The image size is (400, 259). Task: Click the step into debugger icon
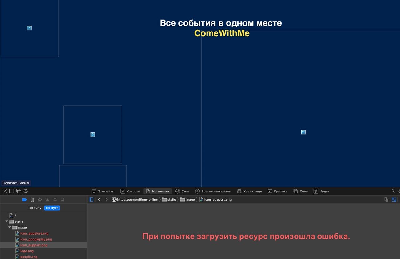[47, 200]
